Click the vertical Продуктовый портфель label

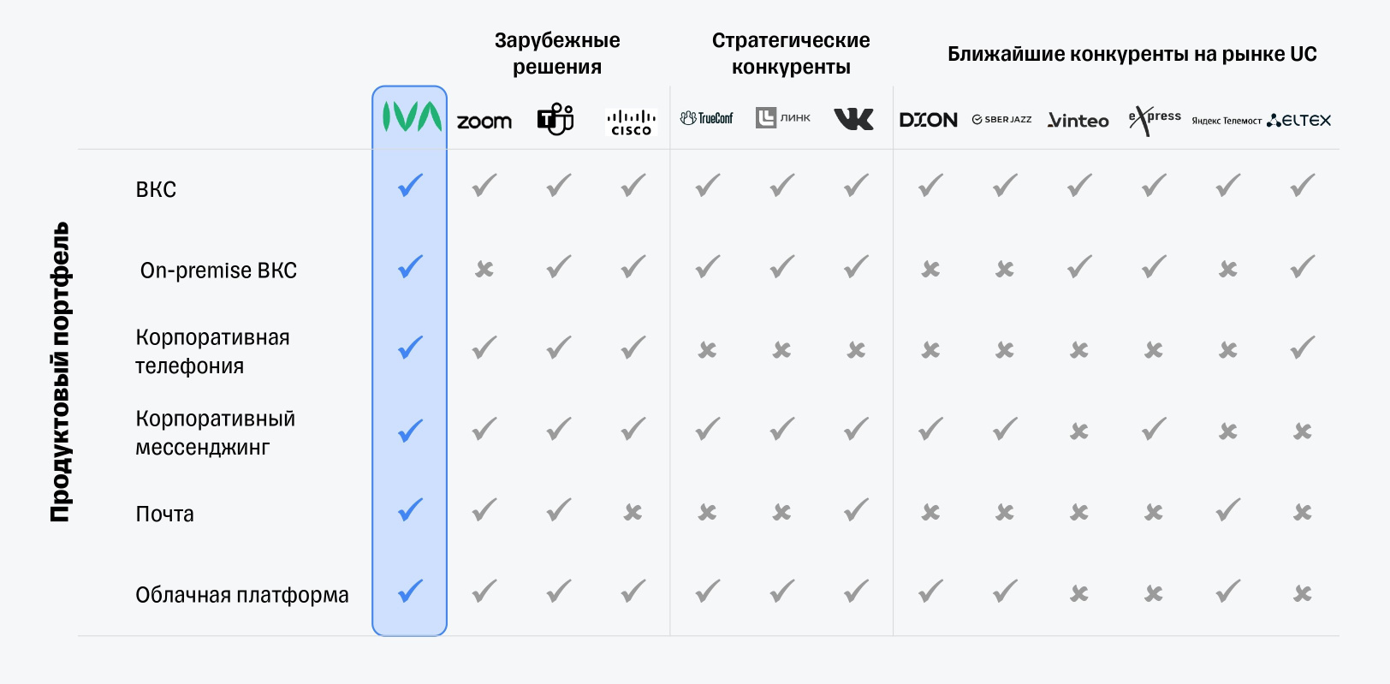click(x=59, y=372)
